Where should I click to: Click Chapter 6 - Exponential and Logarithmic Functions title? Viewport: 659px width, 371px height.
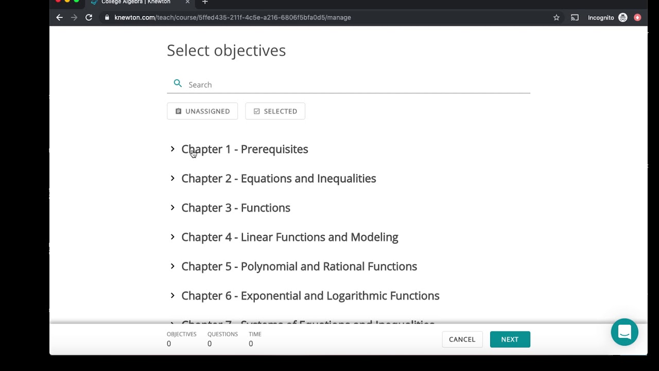[310, 296]
